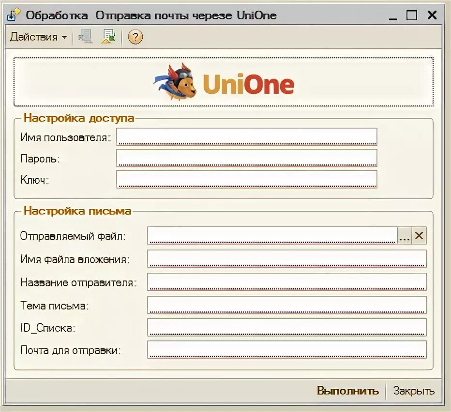The image size is (451, 412).
Task: Focus the Ключ input field
Action: pos(247,179)
